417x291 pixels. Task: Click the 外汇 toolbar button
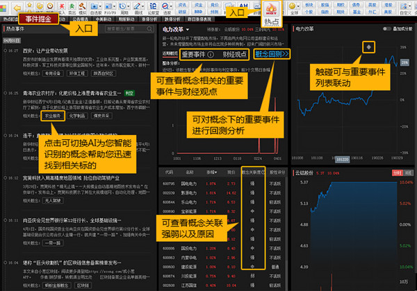373,12
